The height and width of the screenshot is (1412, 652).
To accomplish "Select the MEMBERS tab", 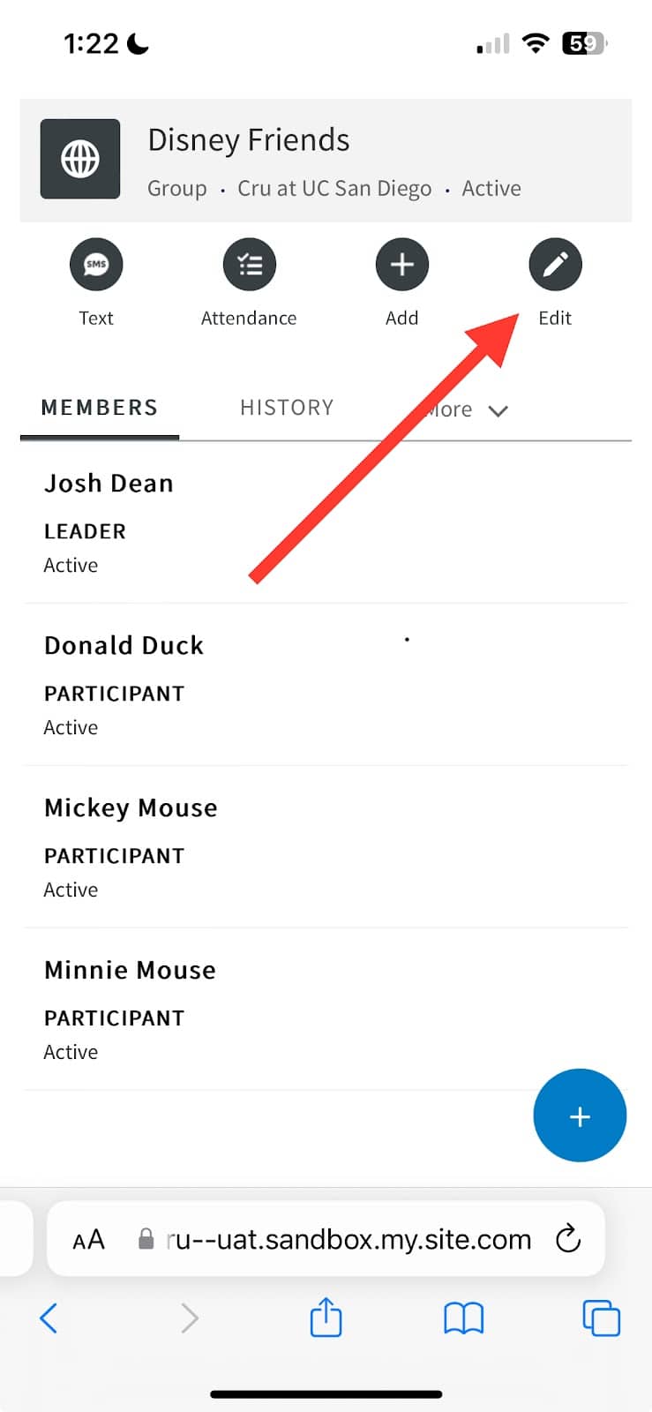I will (x=100, y=408).
